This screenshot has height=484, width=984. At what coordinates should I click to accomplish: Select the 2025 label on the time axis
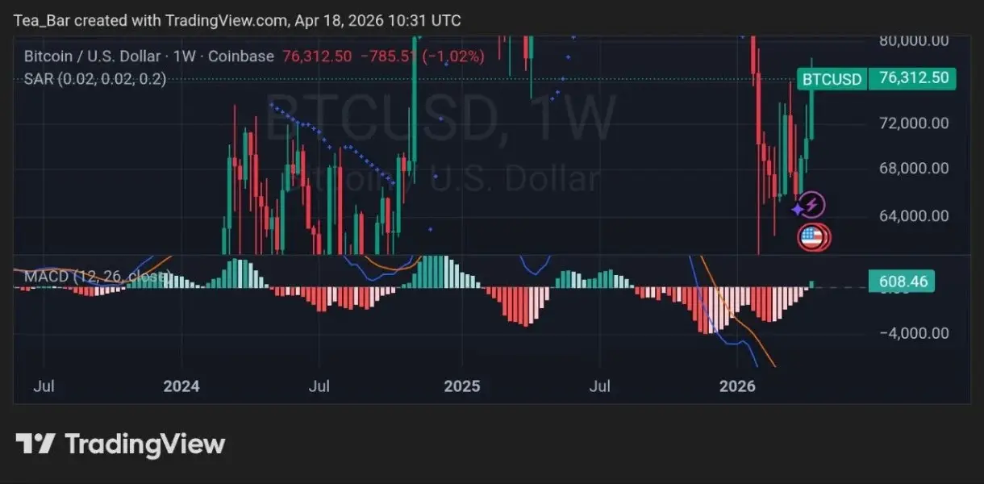pyautogui.click(x=462, y=386)
